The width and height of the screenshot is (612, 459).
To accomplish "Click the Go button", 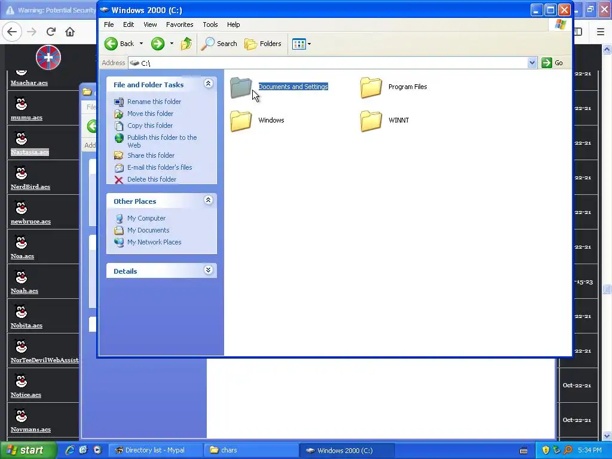I will 552,63.
